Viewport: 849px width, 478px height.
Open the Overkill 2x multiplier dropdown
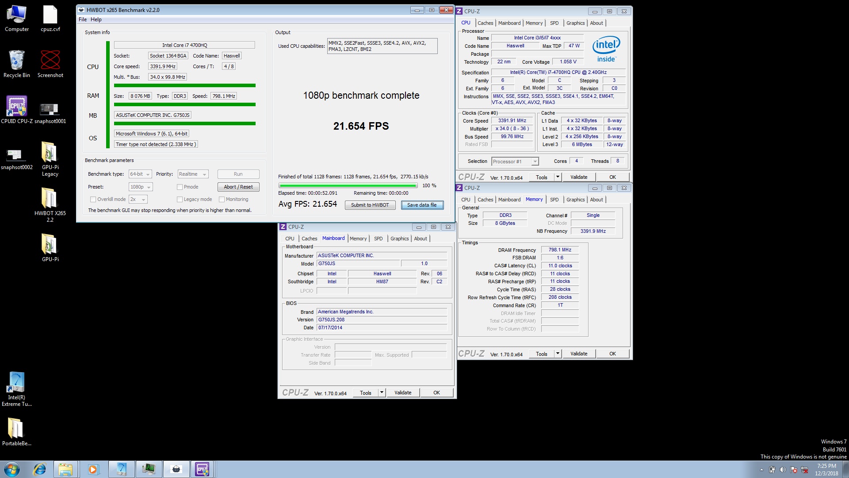[138, 199]
